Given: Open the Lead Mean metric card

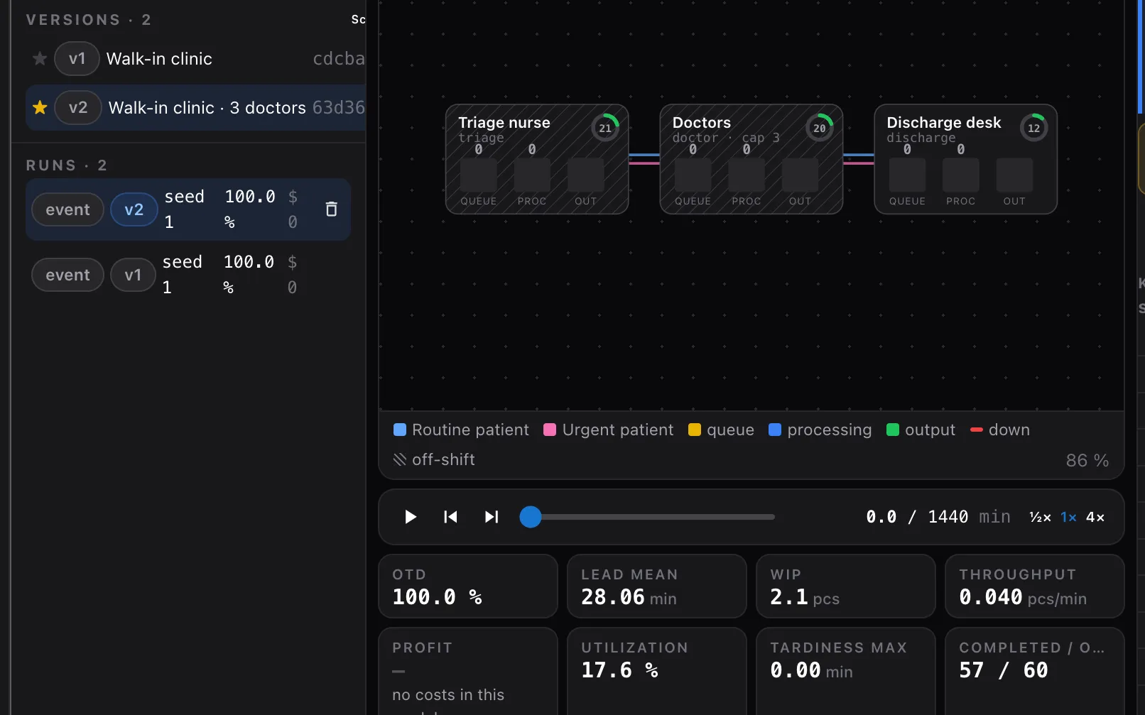Looking at the screenshot, I should [x=657, y=586].
